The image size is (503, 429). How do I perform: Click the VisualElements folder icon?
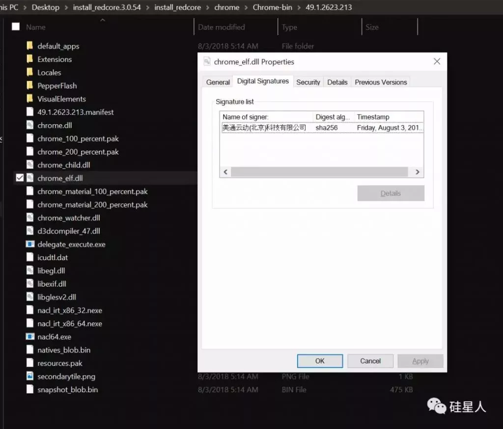coord(30,99)
